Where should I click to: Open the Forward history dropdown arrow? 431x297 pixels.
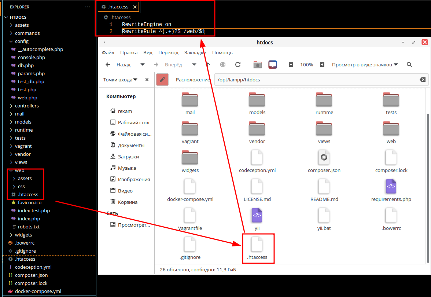click(194, 65)
